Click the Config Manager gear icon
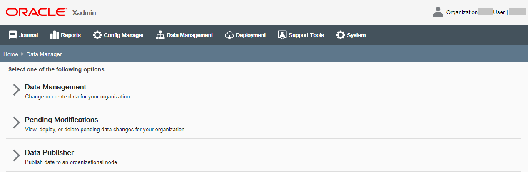528x172 pixels. (97, 35)
